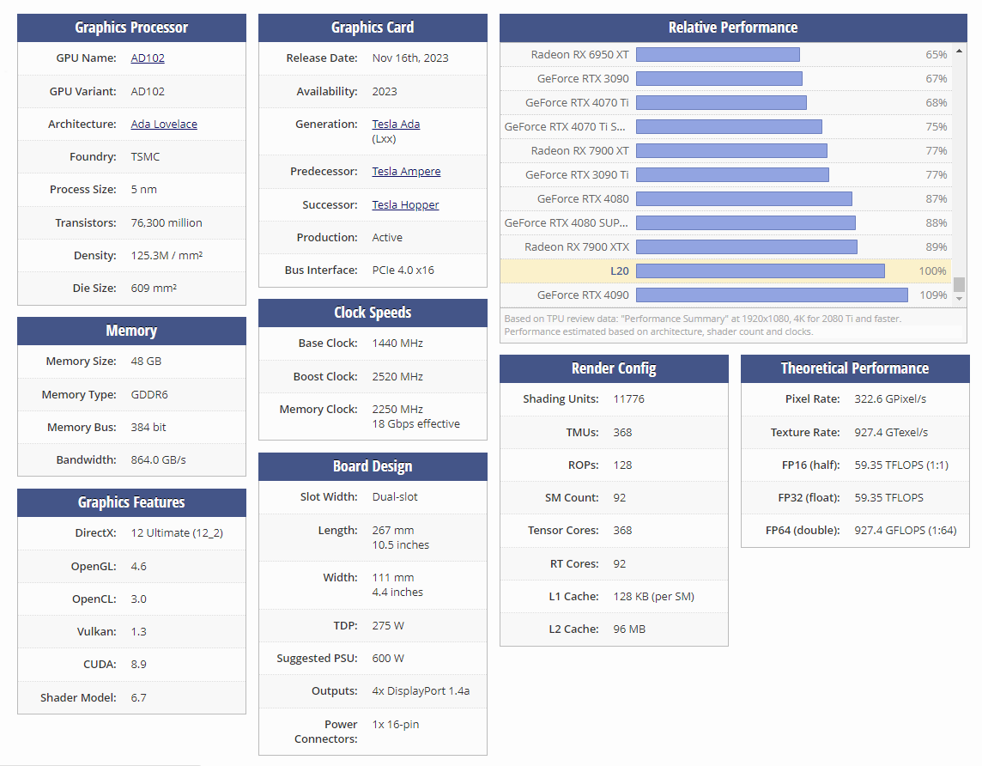Click the FP64 (double) value 927.4 GFLOPS
The width and height of the screenshot is (982, 766).
(x=906, y=531)
